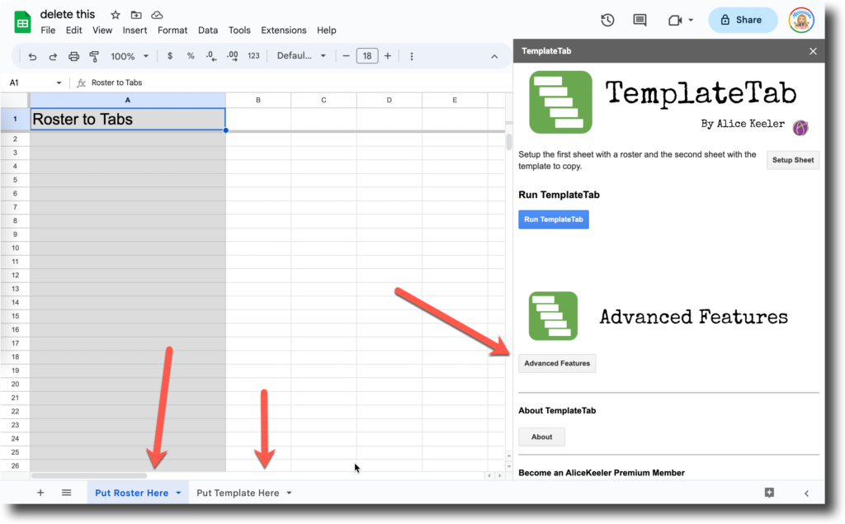Click the Share button
Viewport: 845px width, 524px height.
(x=743, y=20)
